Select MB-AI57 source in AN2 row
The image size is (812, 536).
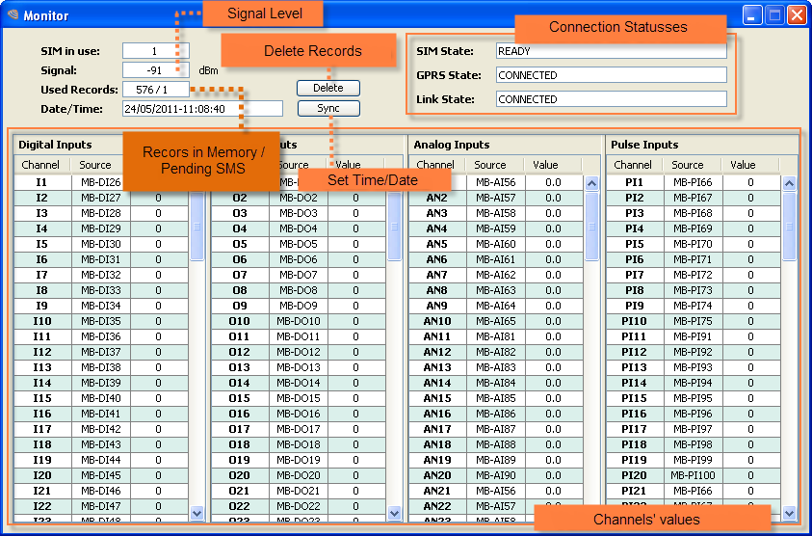496,198
